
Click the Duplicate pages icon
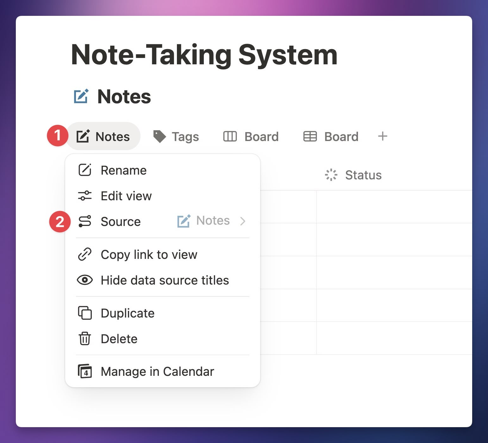85,313
